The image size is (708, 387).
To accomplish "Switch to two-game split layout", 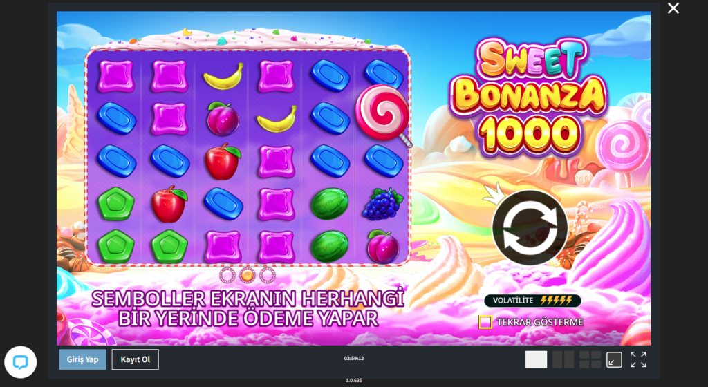I will tap(563, 359).
